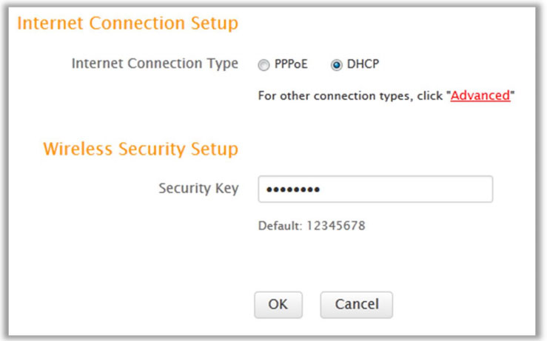Click the "Internet Connection Setup" heading
The width and height of the screenshot is (547, 341).
click(x=127, y=24)
